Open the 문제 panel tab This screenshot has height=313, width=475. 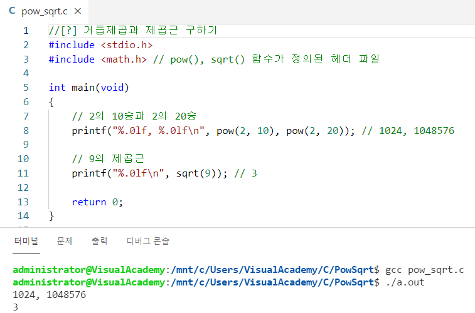click(65, 241)
